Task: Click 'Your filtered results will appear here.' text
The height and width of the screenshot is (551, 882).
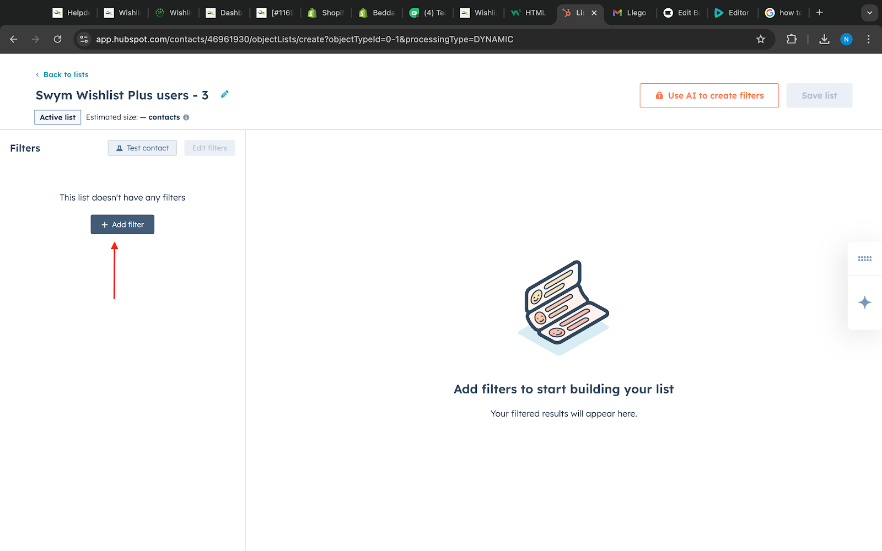Action: pyautogui.click(x=563, y=414)
